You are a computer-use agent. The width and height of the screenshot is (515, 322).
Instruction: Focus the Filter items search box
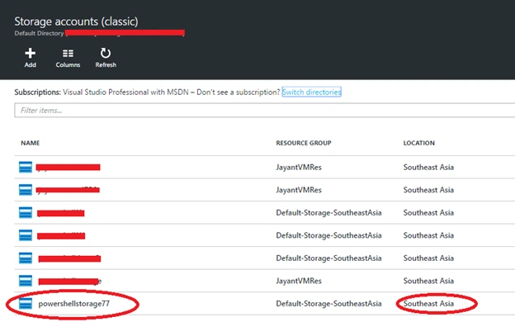click(x=264, y=110)
